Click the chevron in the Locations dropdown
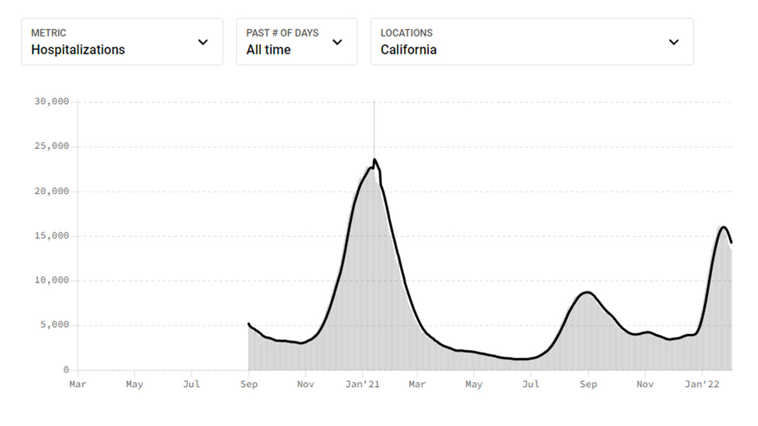 click(673, 42)
